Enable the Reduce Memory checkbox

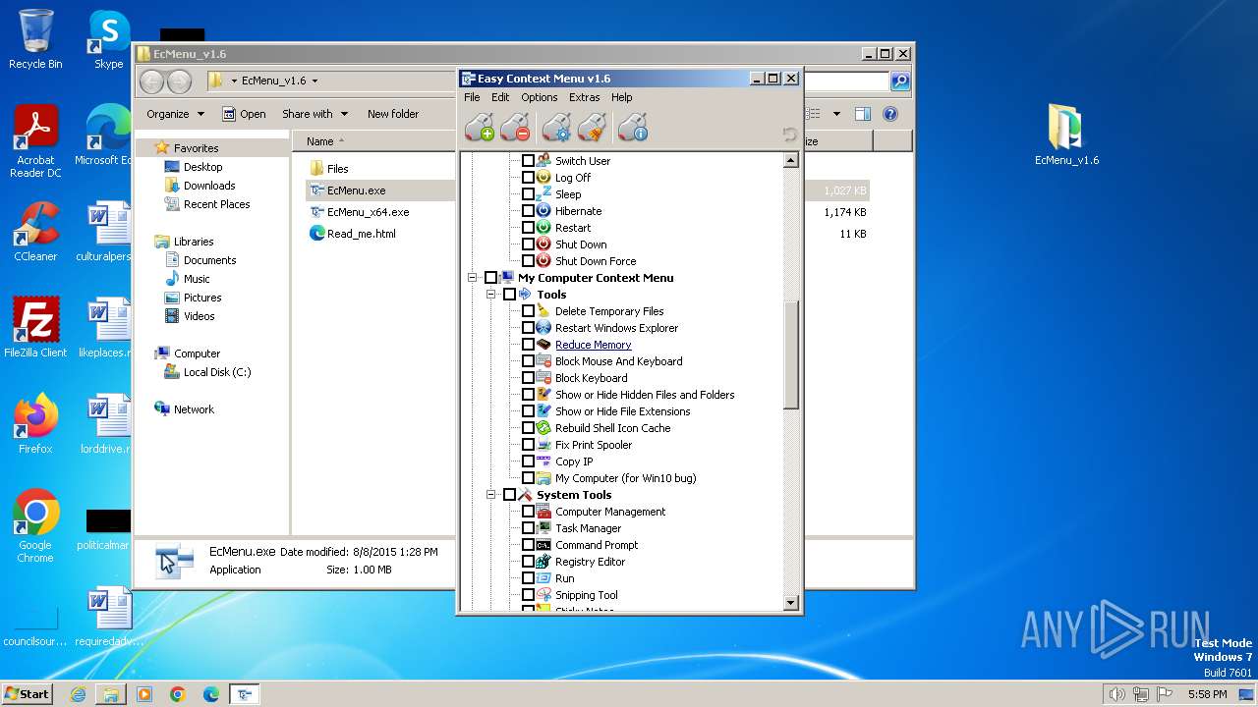click(528, 345)
